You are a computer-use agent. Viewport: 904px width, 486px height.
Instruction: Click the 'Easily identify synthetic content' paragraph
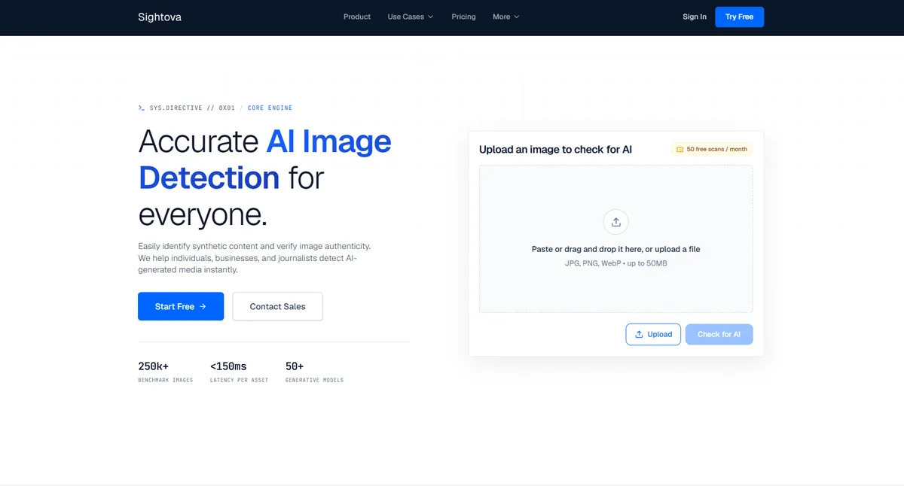pyautogui.click(x=255, y=258)
